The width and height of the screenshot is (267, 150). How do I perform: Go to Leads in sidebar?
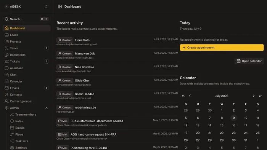point(26,35)
